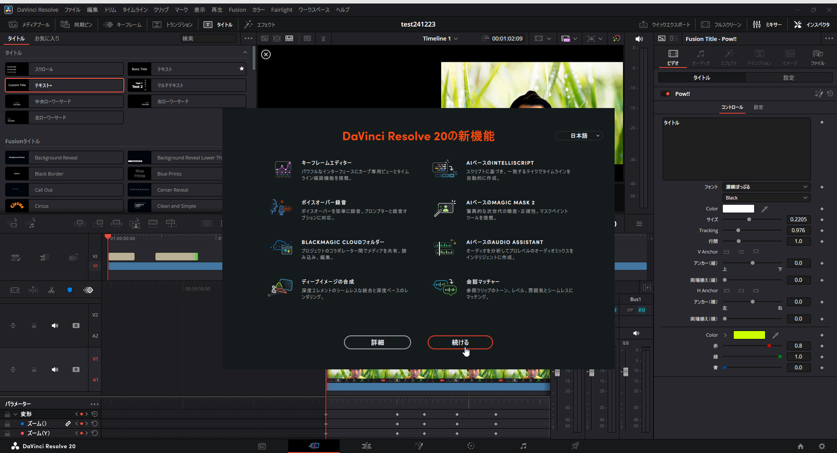Lock the A2 track with the padlock icon
The image size is (837, 453).
(34, 326)
